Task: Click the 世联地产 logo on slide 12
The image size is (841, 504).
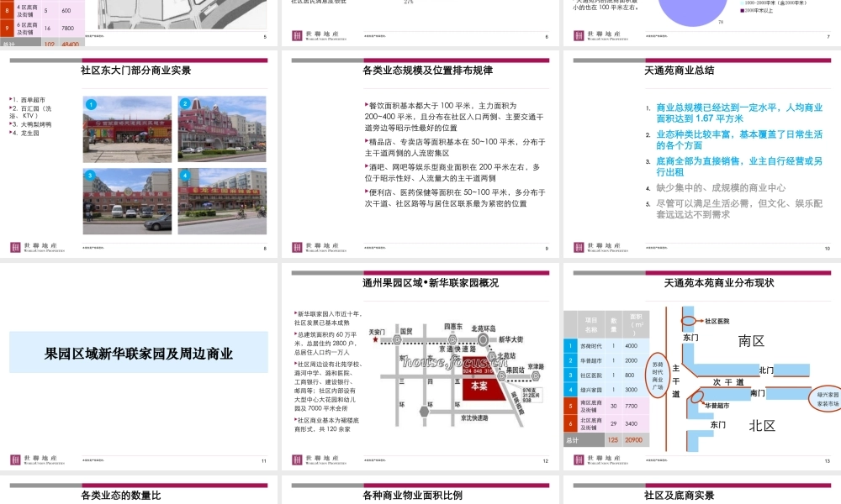Action: coord(319,459)
